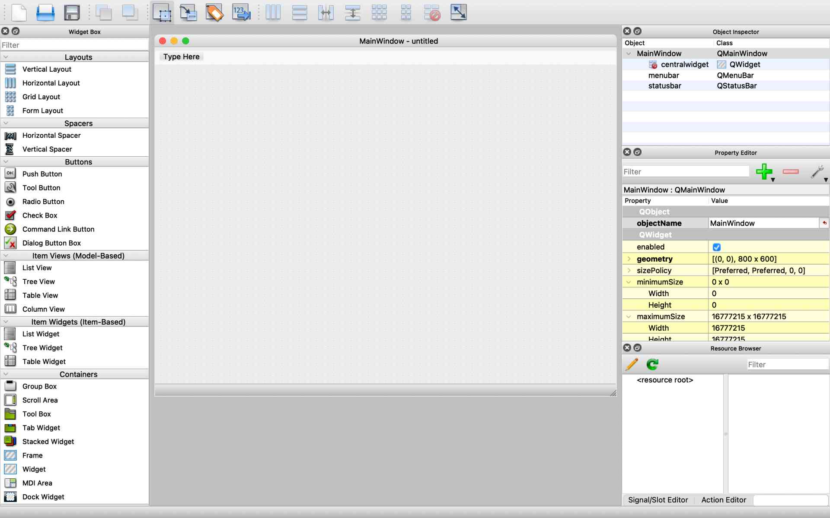
Task: Click green Reload icon in Resource Browser
Action: tap(652, 364)
